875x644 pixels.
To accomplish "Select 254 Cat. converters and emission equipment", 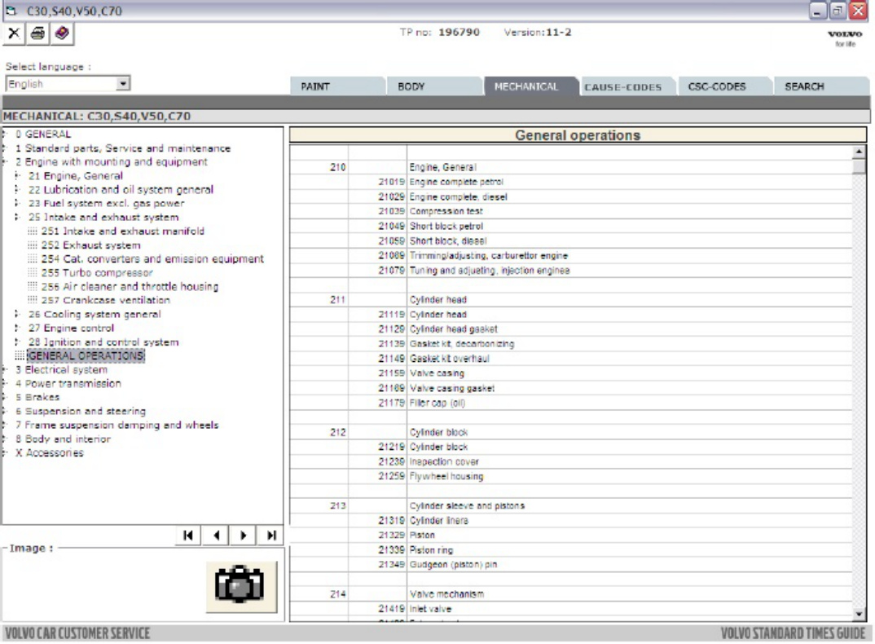I will [x=152, y=258].
